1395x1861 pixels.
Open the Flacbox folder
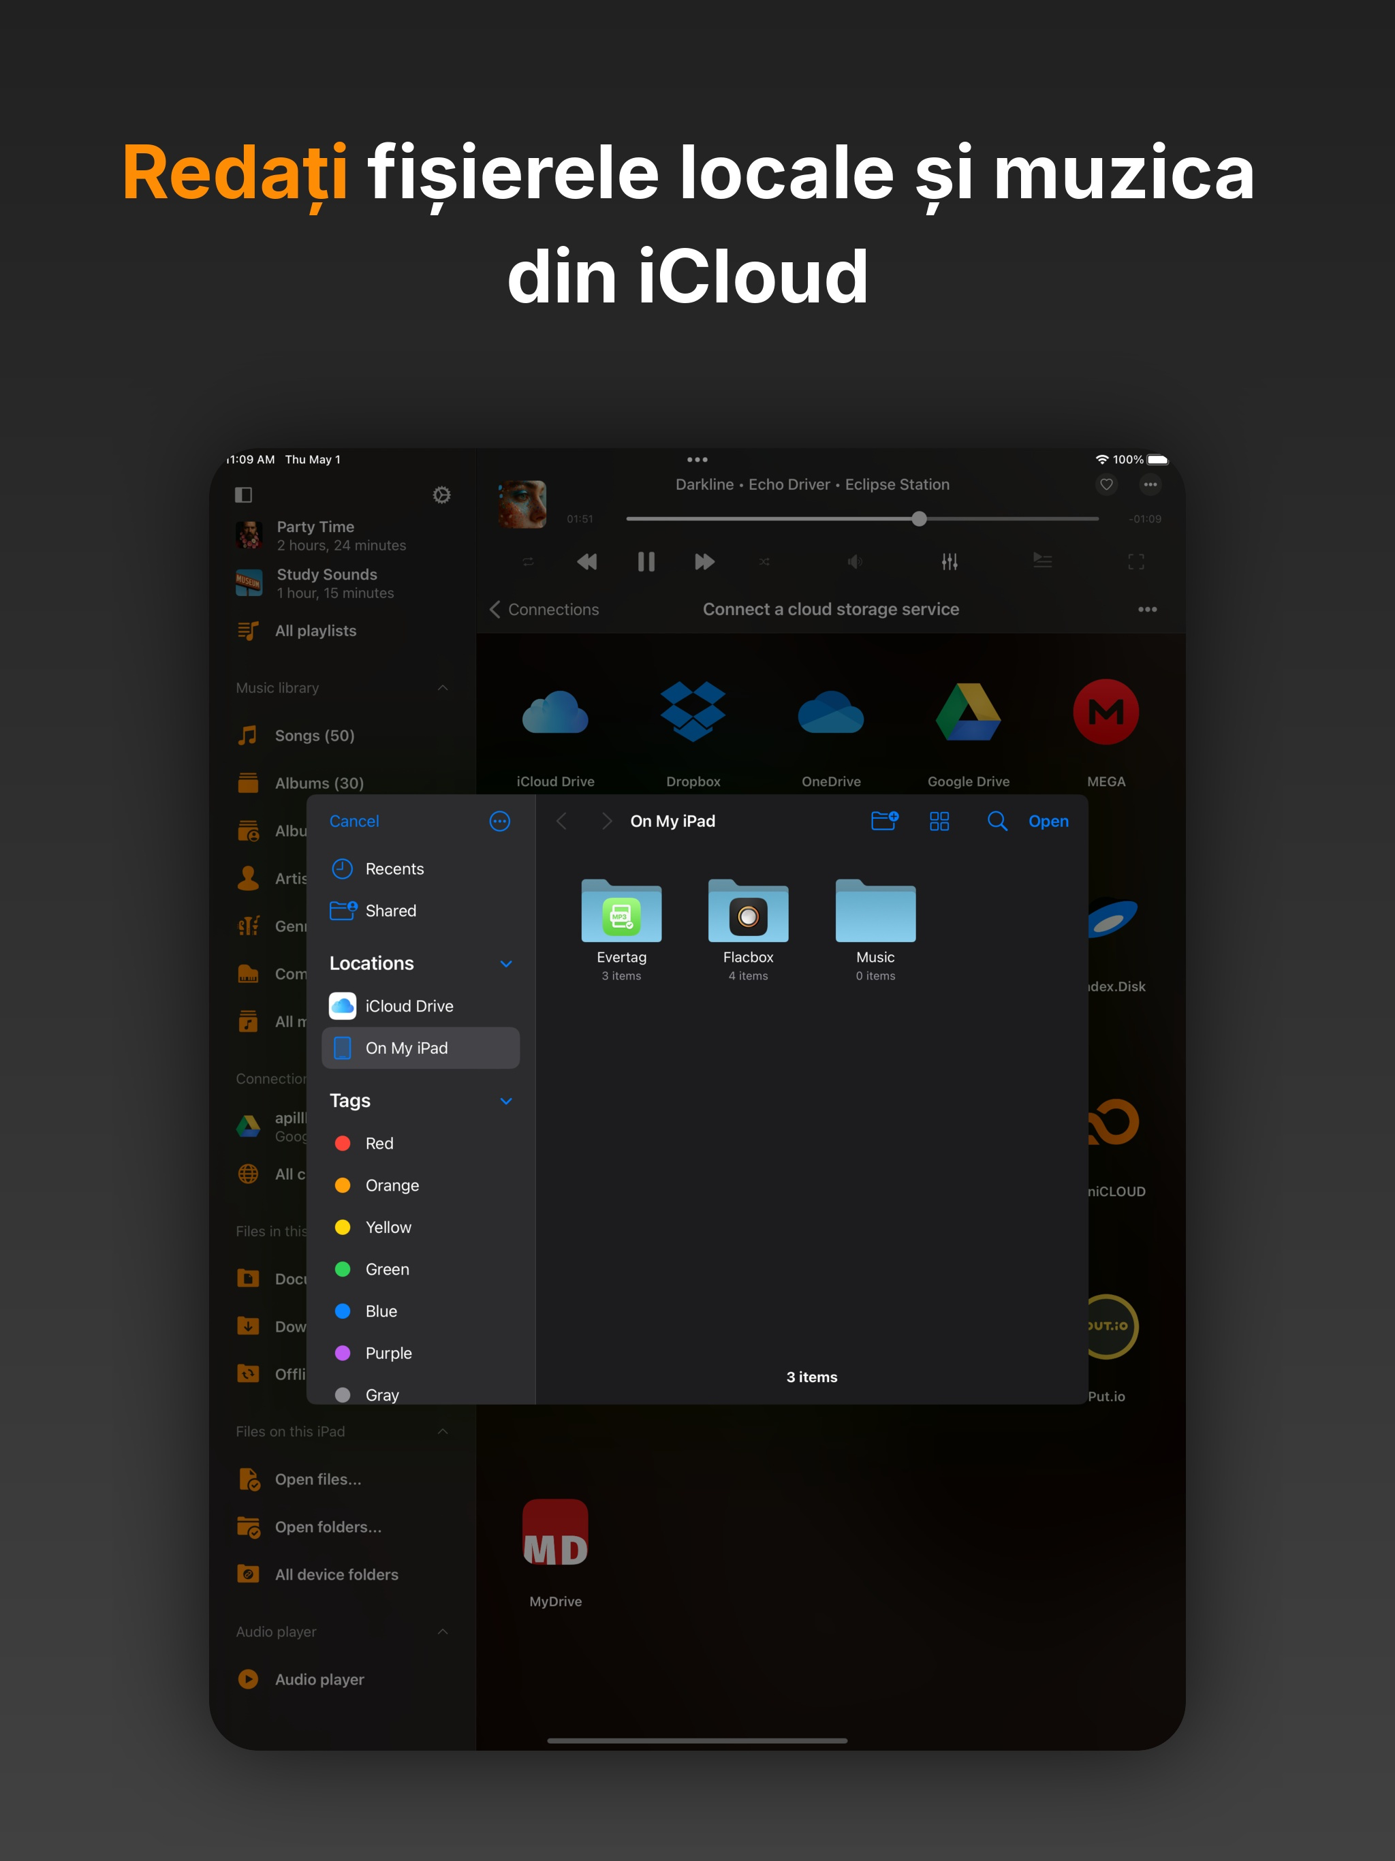click(748, 930)
